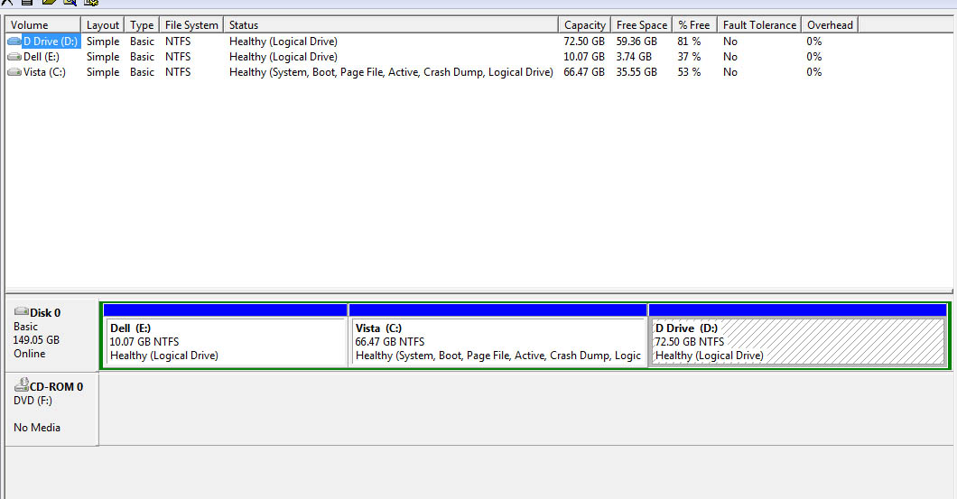Click Fault Tolerance 'No' in the Dell (E:) row
Viewport: 957px width, 499px height.
point(730,57)
